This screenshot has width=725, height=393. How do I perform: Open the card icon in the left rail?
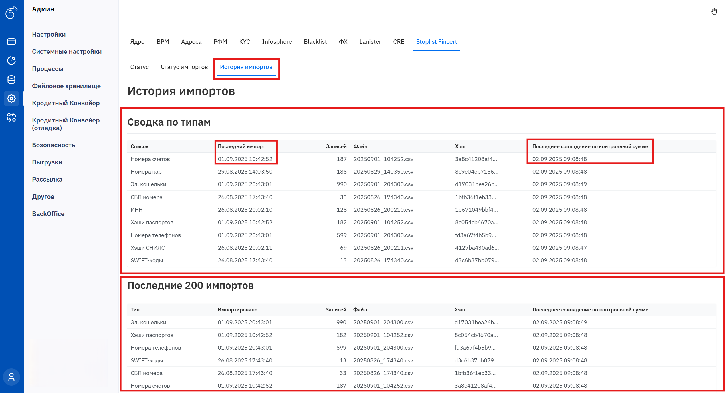11,42
